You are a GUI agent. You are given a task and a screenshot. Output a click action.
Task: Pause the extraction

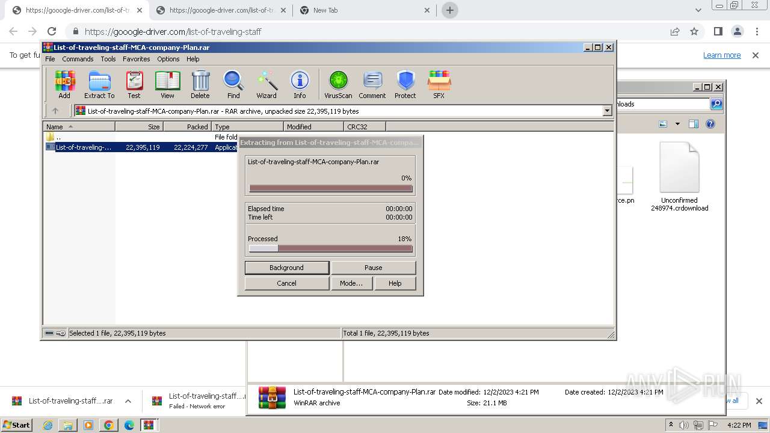(374, 268)
